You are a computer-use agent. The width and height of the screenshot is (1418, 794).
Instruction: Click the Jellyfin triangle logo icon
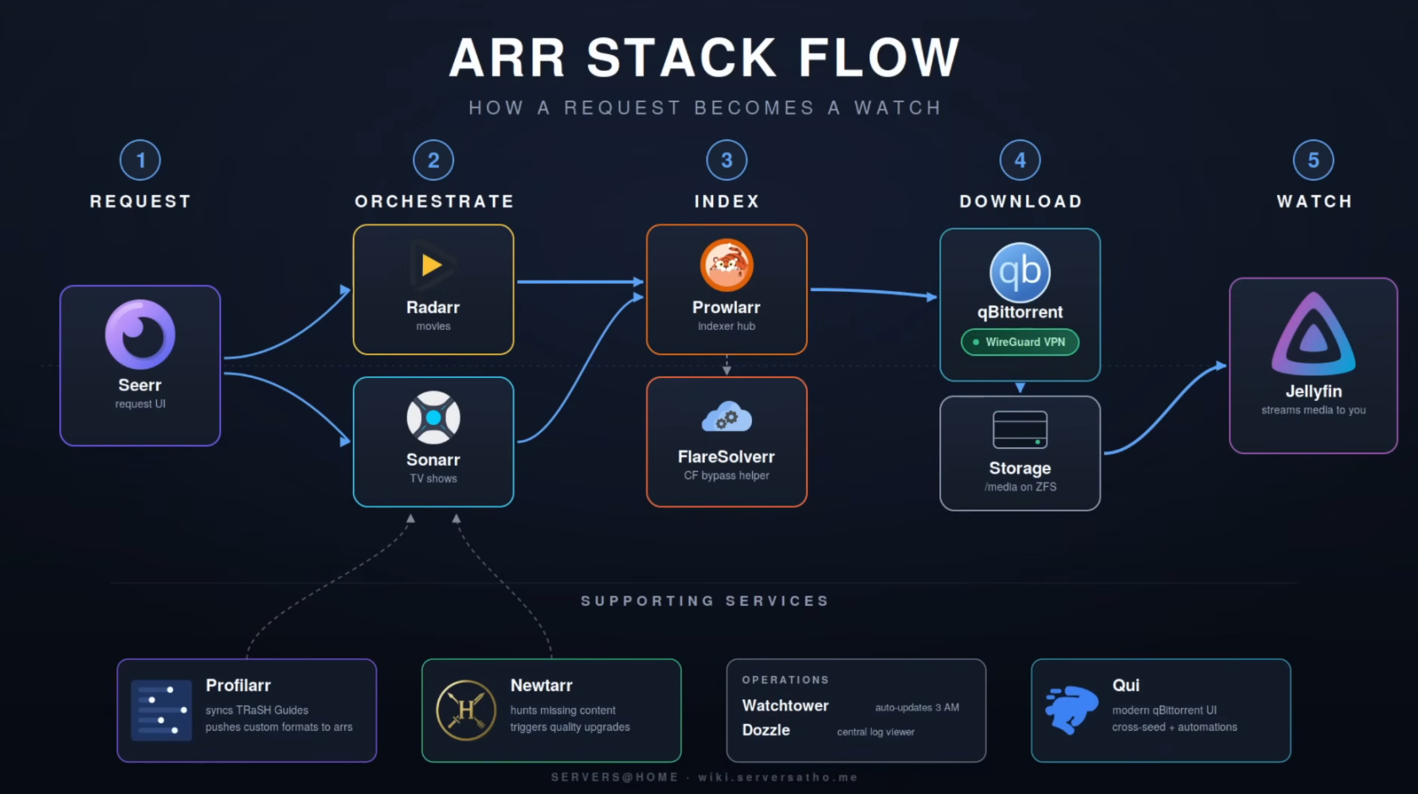pos(1313,334)
